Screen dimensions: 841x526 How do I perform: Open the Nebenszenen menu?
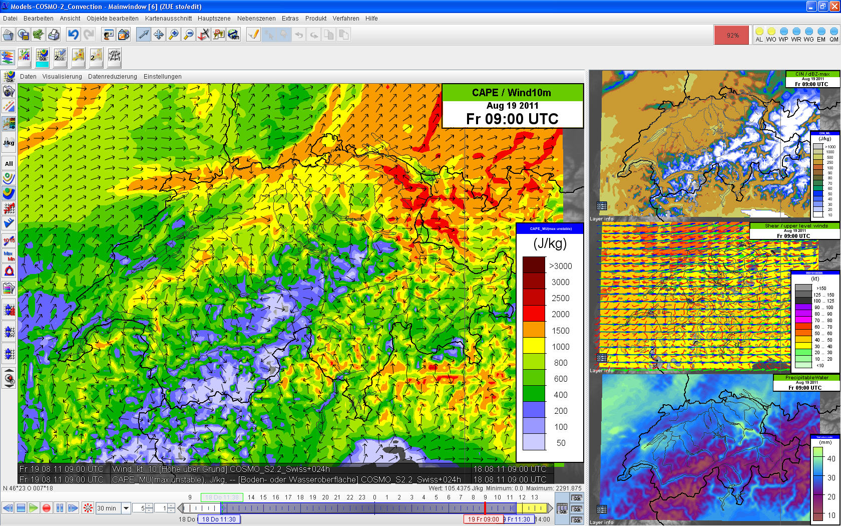pyautogui.click(x=256, y=19)
